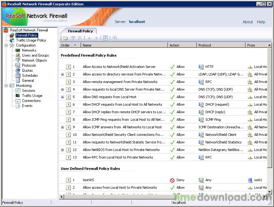274x207 pixels.
Task: Select the Firewall Policy tab
Action: click(x=80, y=31)
